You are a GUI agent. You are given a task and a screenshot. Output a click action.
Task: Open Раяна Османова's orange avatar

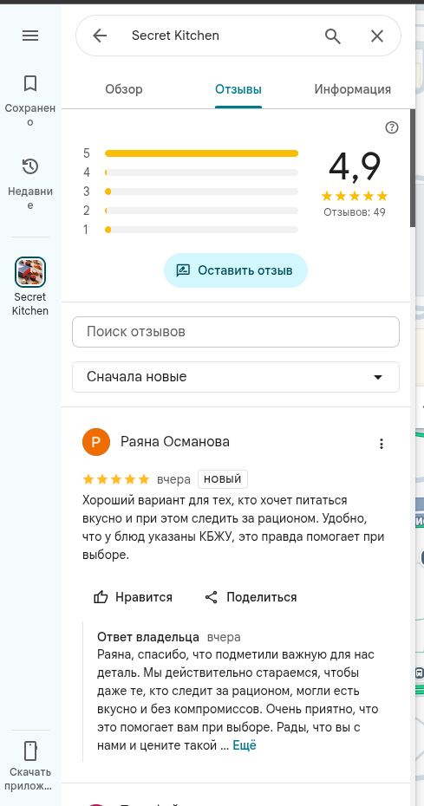pyautogui.click(x=96, y=442)
